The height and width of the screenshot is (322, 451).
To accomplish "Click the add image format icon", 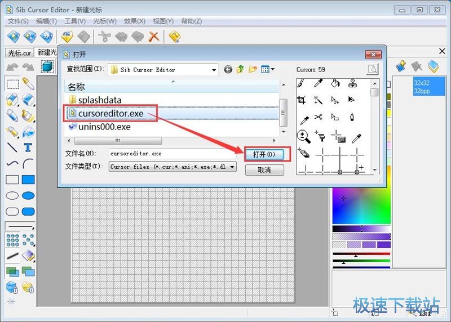I will pyautogui.click(x=400, y=66).
